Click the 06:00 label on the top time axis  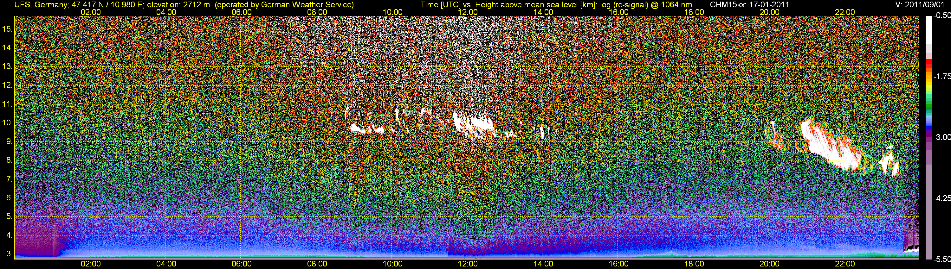point(242,12)
